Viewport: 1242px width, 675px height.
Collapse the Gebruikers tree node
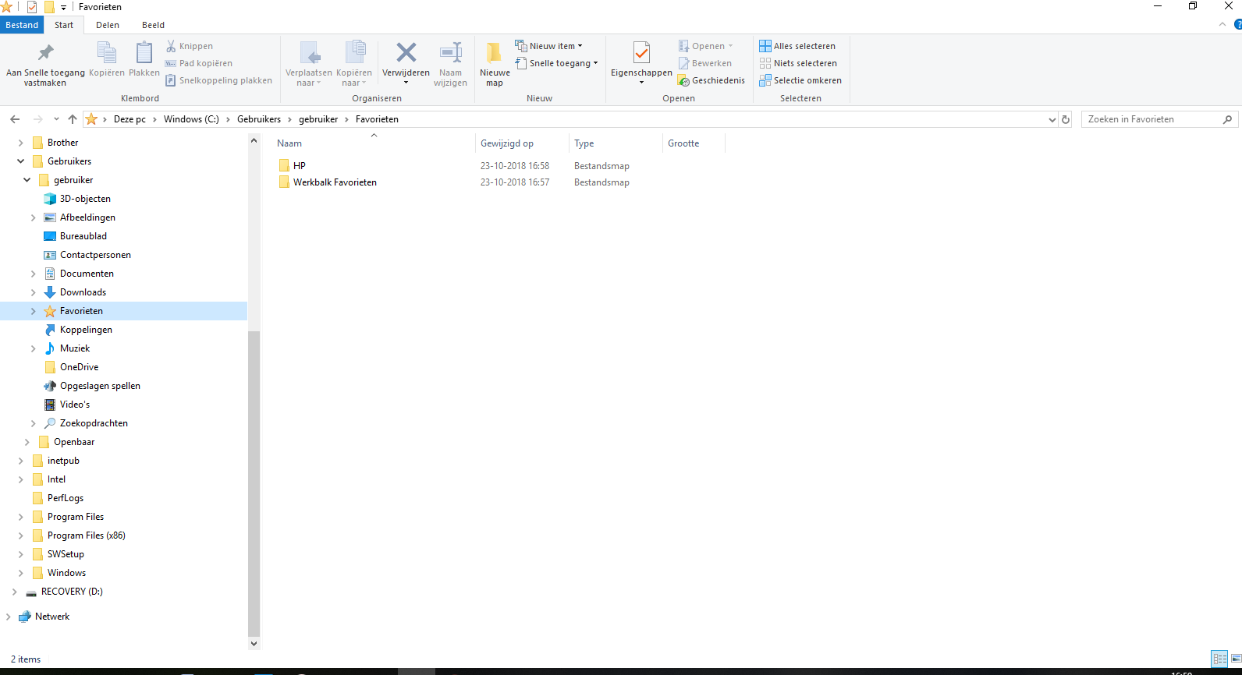coord(20,161)
